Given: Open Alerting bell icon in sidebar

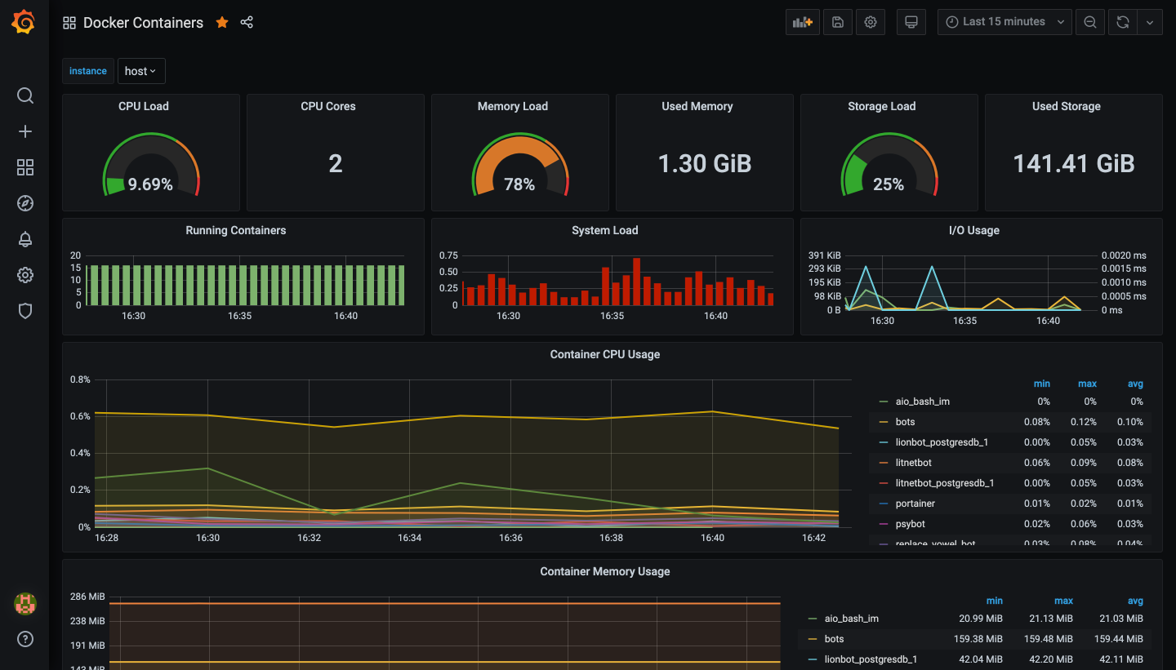Looking at the screenshot, I should pyautogui.click(x=25, y=239).
